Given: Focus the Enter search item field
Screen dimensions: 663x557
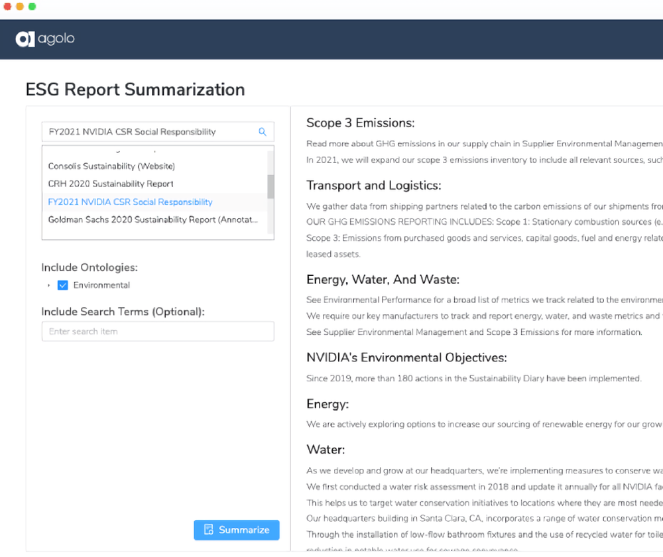Looking at the screenshot, I should pyautogui.click(x=158, y=332).
